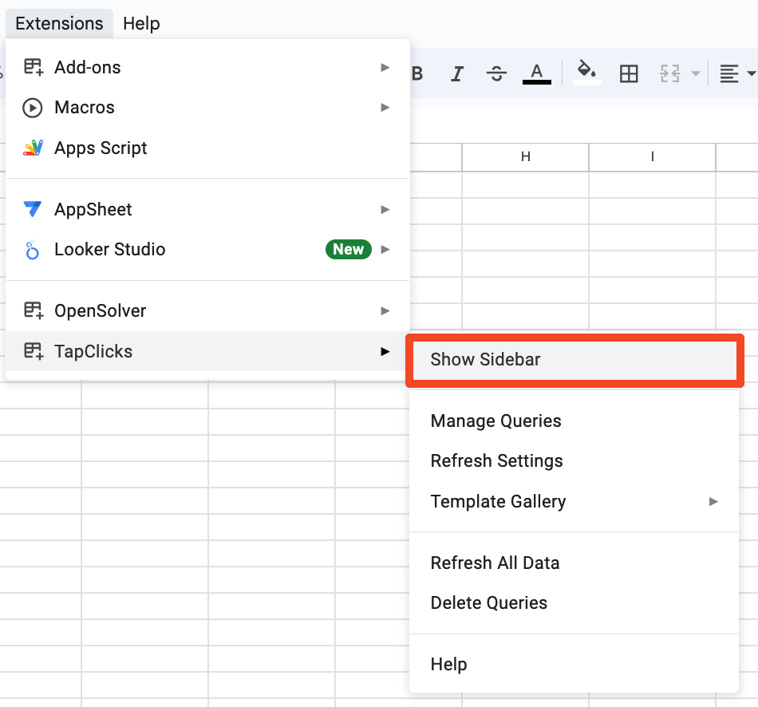
Task: Click Show Sidebar in TapClicks submenu
Action: tap(574, 360)
